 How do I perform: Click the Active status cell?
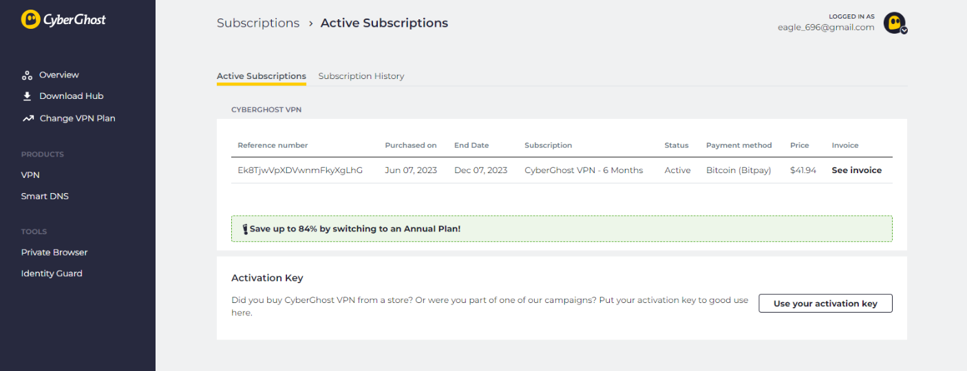[677, 170]
